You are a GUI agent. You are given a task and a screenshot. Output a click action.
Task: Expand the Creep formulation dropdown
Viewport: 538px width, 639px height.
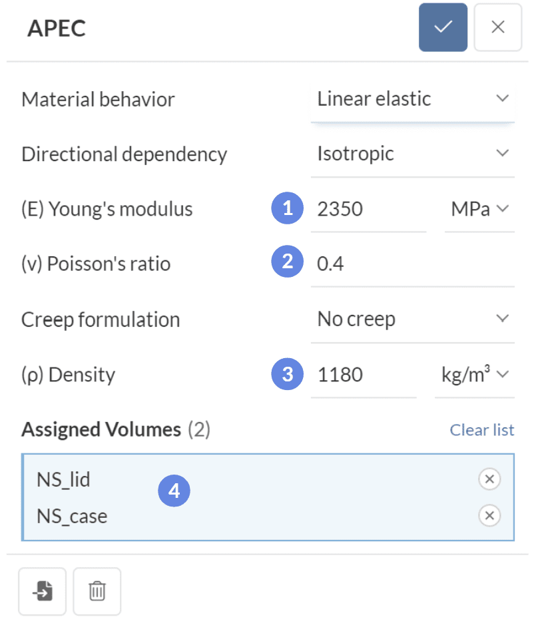tap(412, 319)
